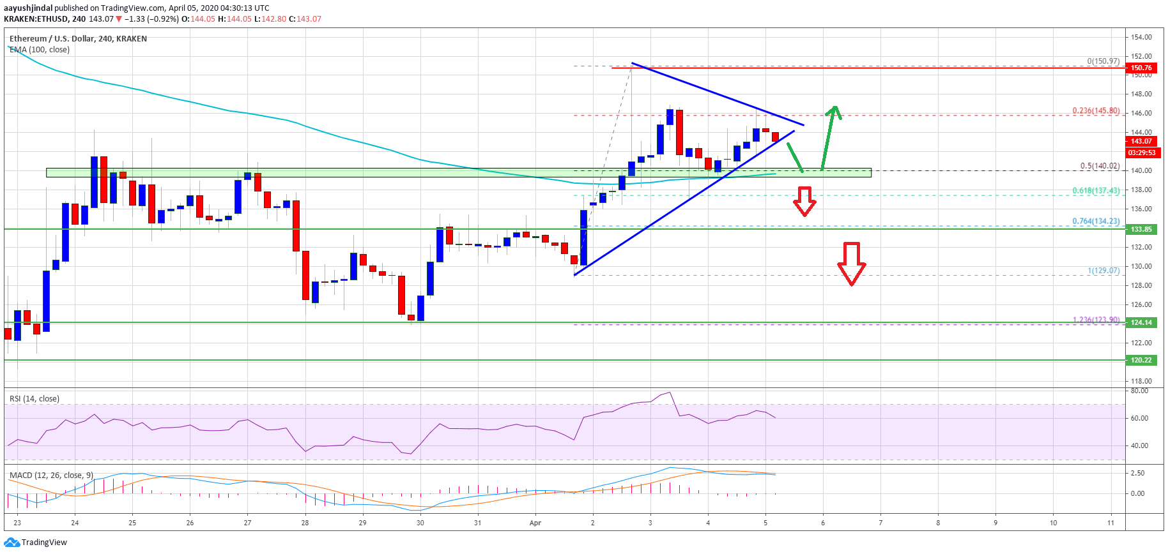Click the 28 date label on time axis
This screenshot has height=554, width=1168.
pos(305,523)
